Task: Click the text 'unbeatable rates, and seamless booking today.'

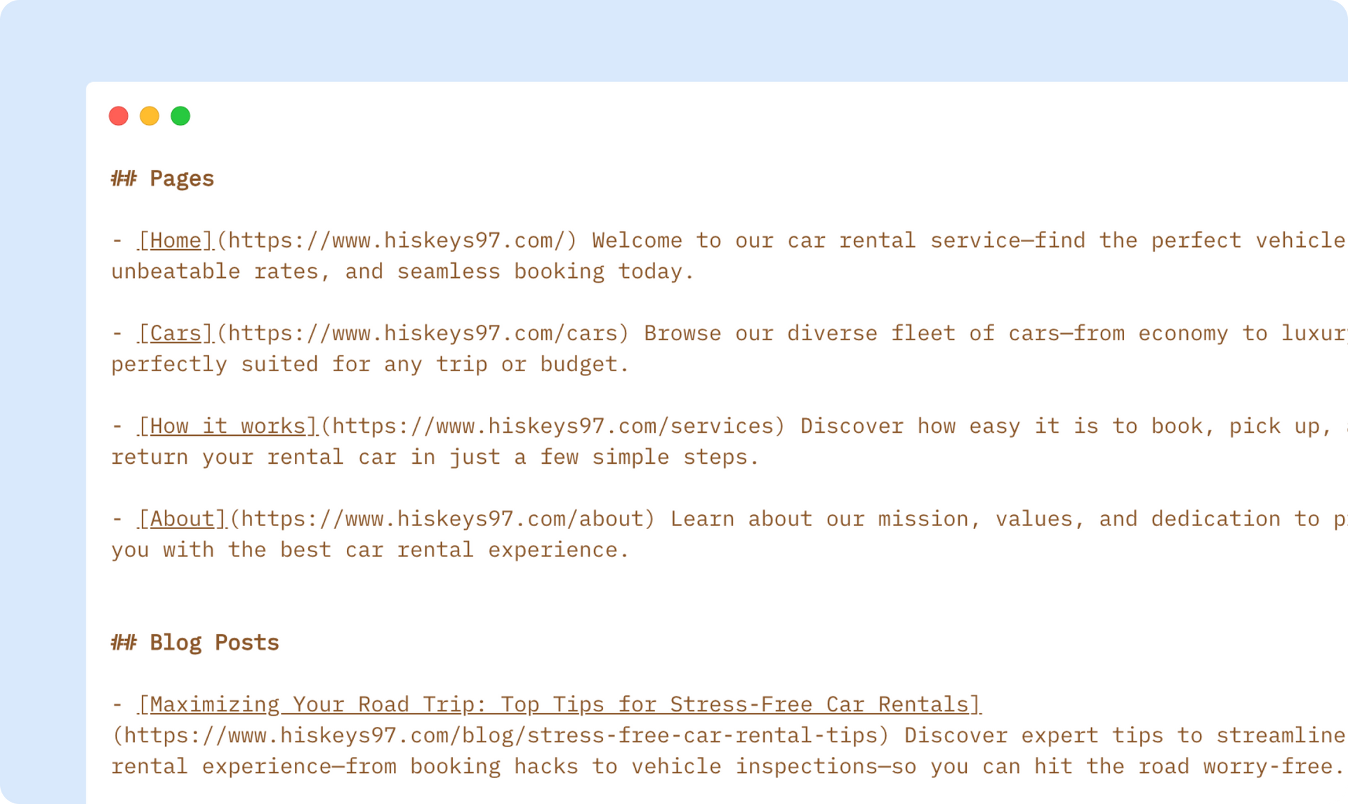Action: [402, 272]
